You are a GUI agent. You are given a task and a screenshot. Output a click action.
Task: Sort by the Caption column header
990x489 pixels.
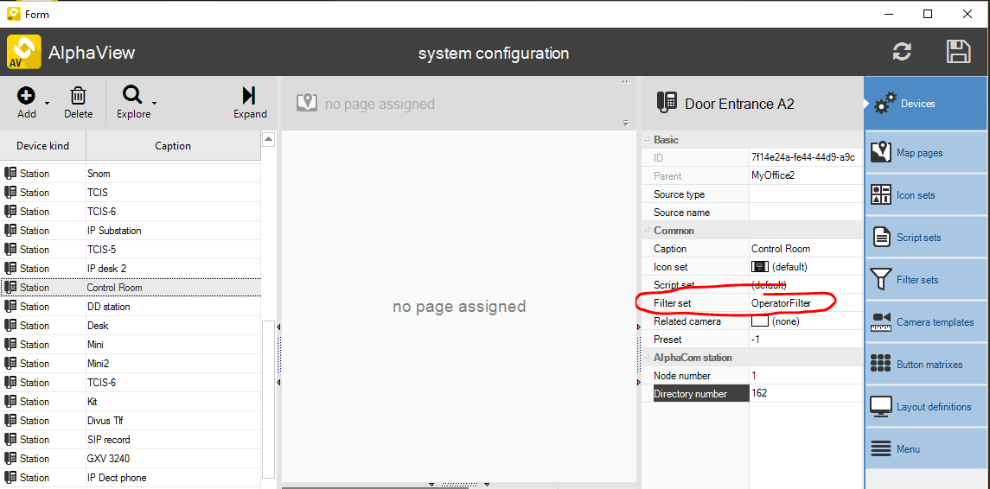(x=173, y=146)
